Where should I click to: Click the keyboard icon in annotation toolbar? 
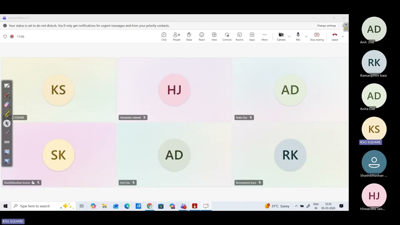pyautogui.click(x=7, y=142)
